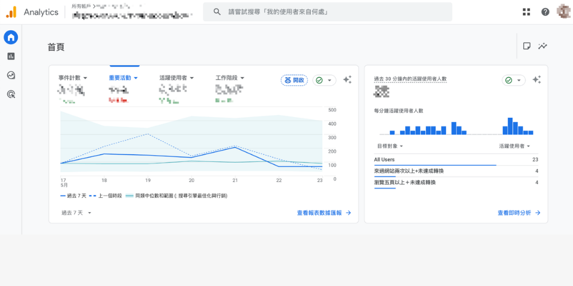Image resolution: width=573 pixels, height=286 pixels.
Task: Open the 目標對象 dimension dropdown
Action: [x=390, y=146]
